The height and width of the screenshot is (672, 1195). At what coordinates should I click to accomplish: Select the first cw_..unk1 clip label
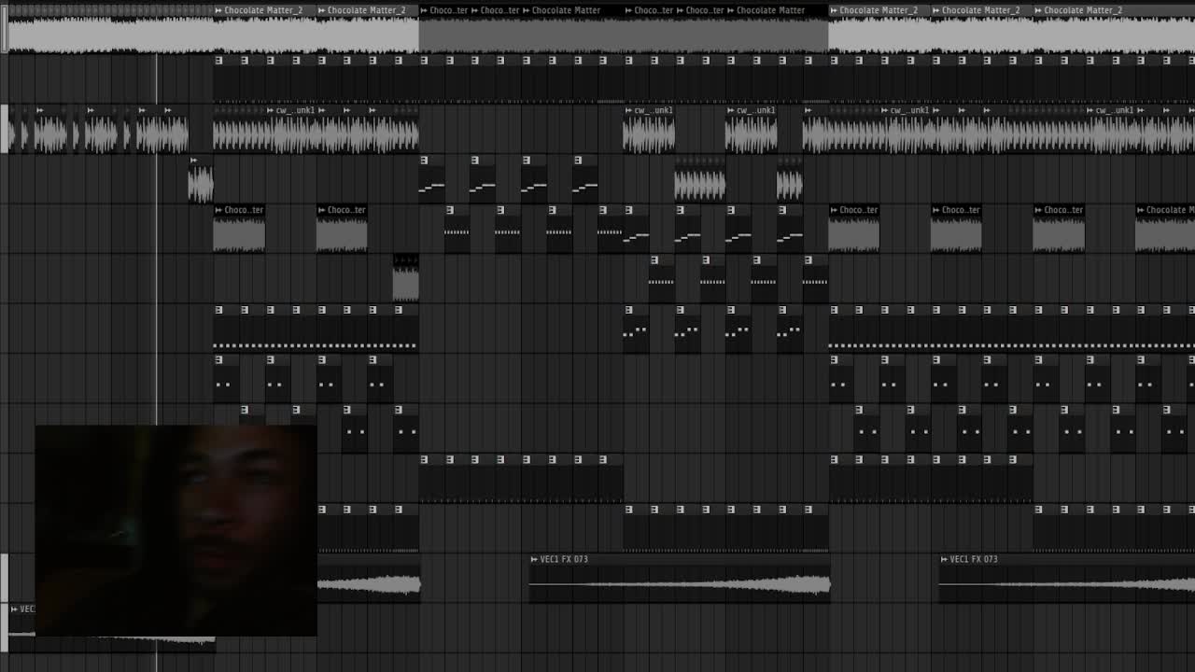[x=296, y=110]
